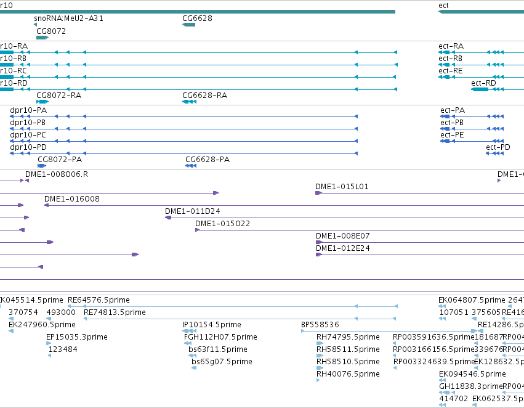The height and width of the screenshot is (408, 524).
Task: Click the dpr10-PB protein label
Action: 28,123
